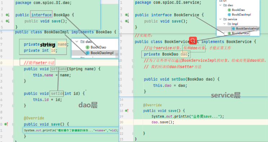Image resolution: width=268 pixels, height=142 pixels.
Task: Click '//提供seter方法' comment line
Action: pyautogui.click(x=39, y=63)
